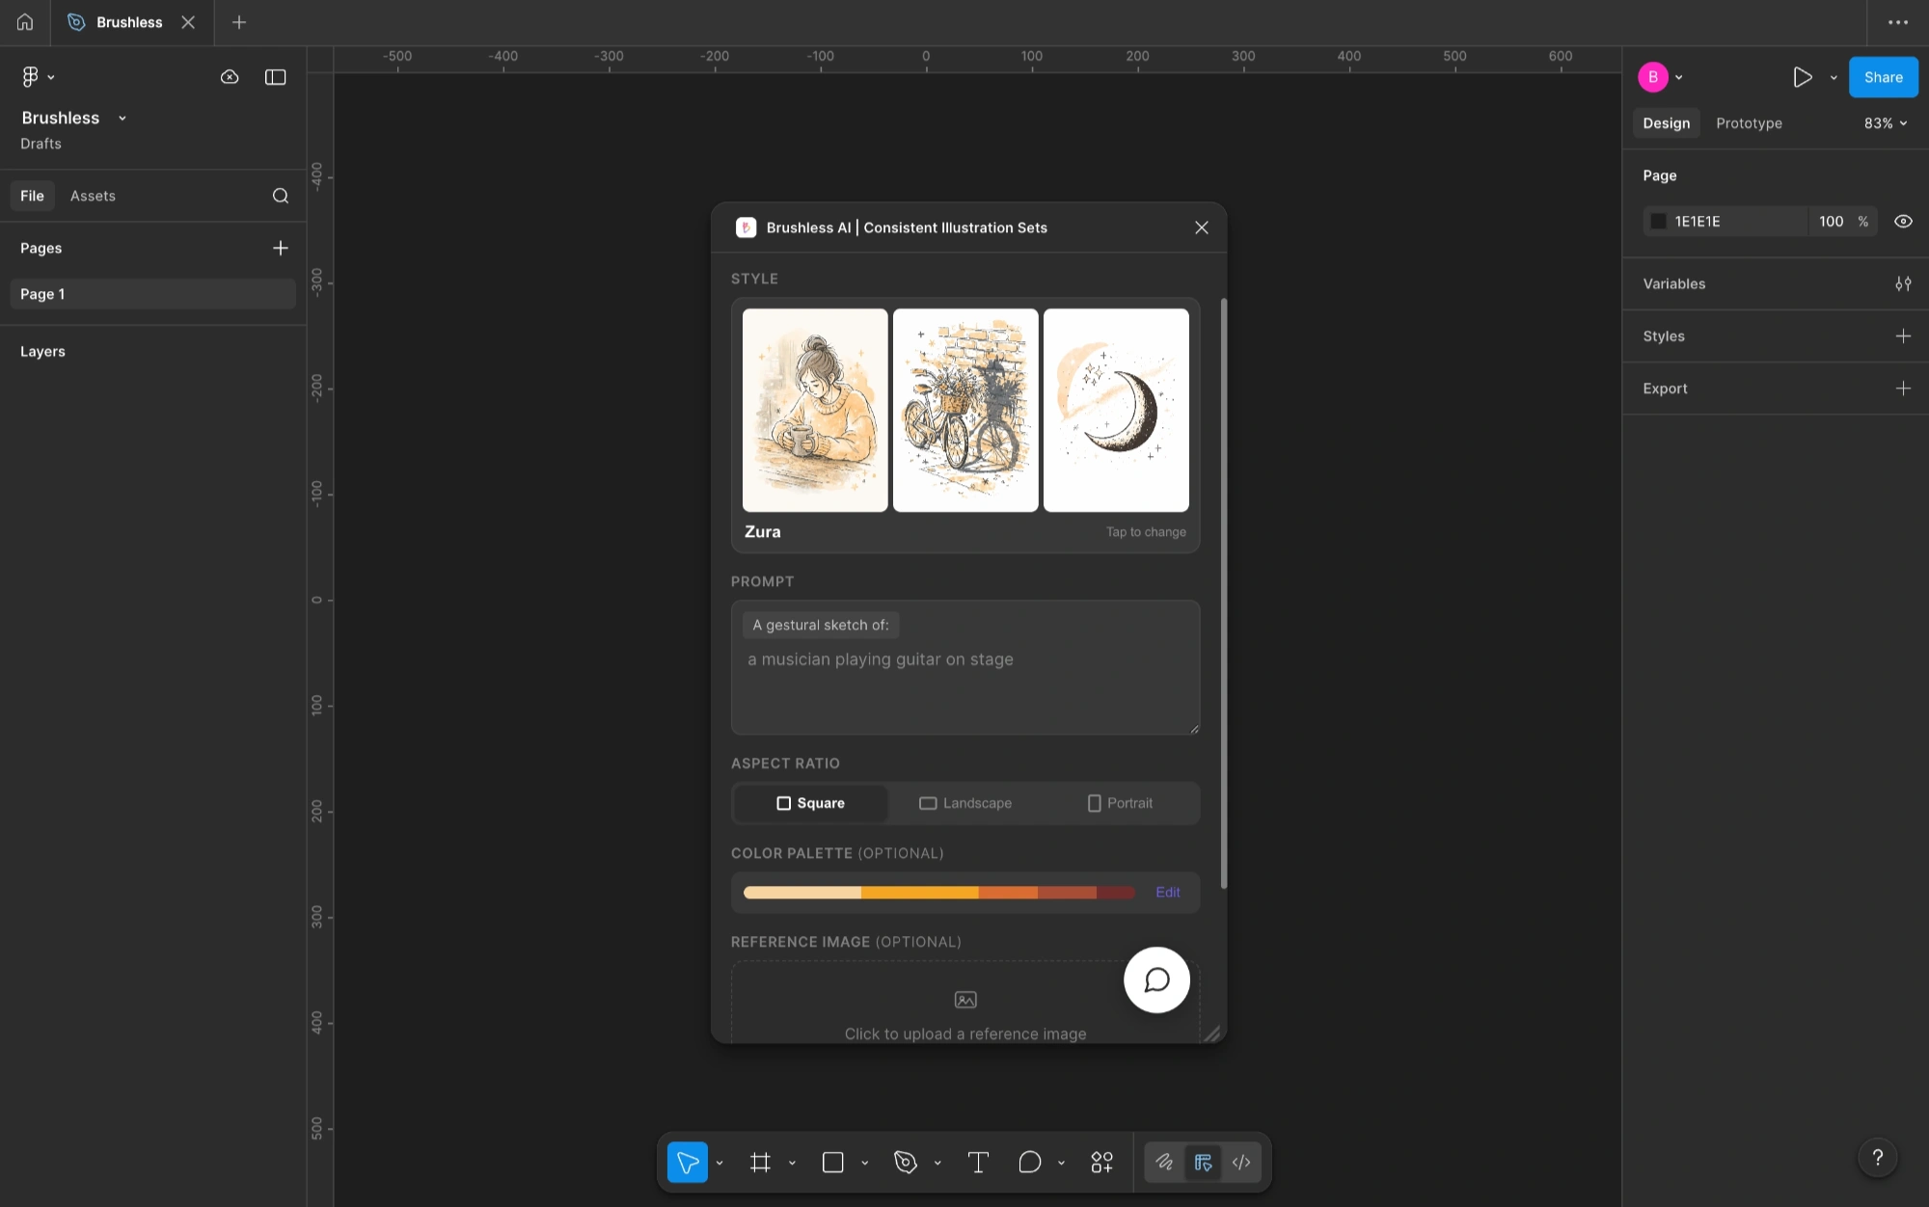Select the Pen tool
The image size is (1929, 1207).
tap(905, 1162)
